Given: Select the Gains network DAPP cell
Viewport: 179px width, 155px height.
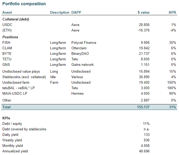Looking at the screenshot, I should point(82,65).
